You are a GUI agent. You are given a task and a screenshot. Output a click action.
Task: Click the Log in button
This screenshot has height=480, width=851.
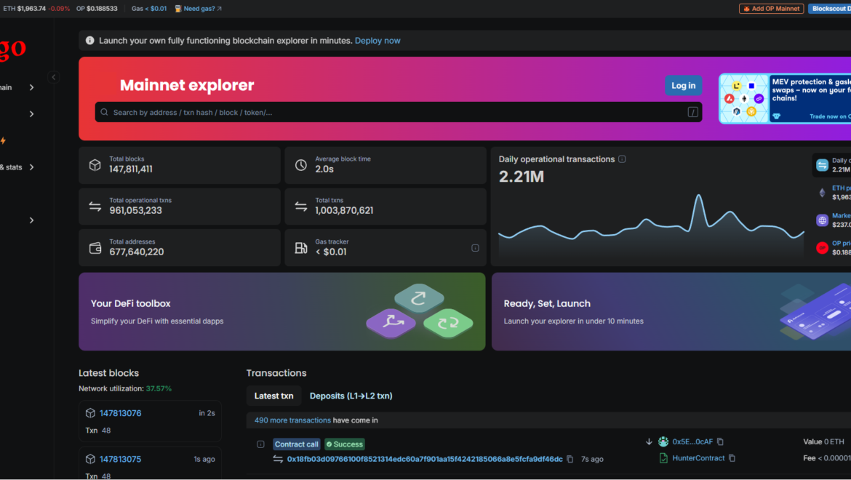(683, 86)
